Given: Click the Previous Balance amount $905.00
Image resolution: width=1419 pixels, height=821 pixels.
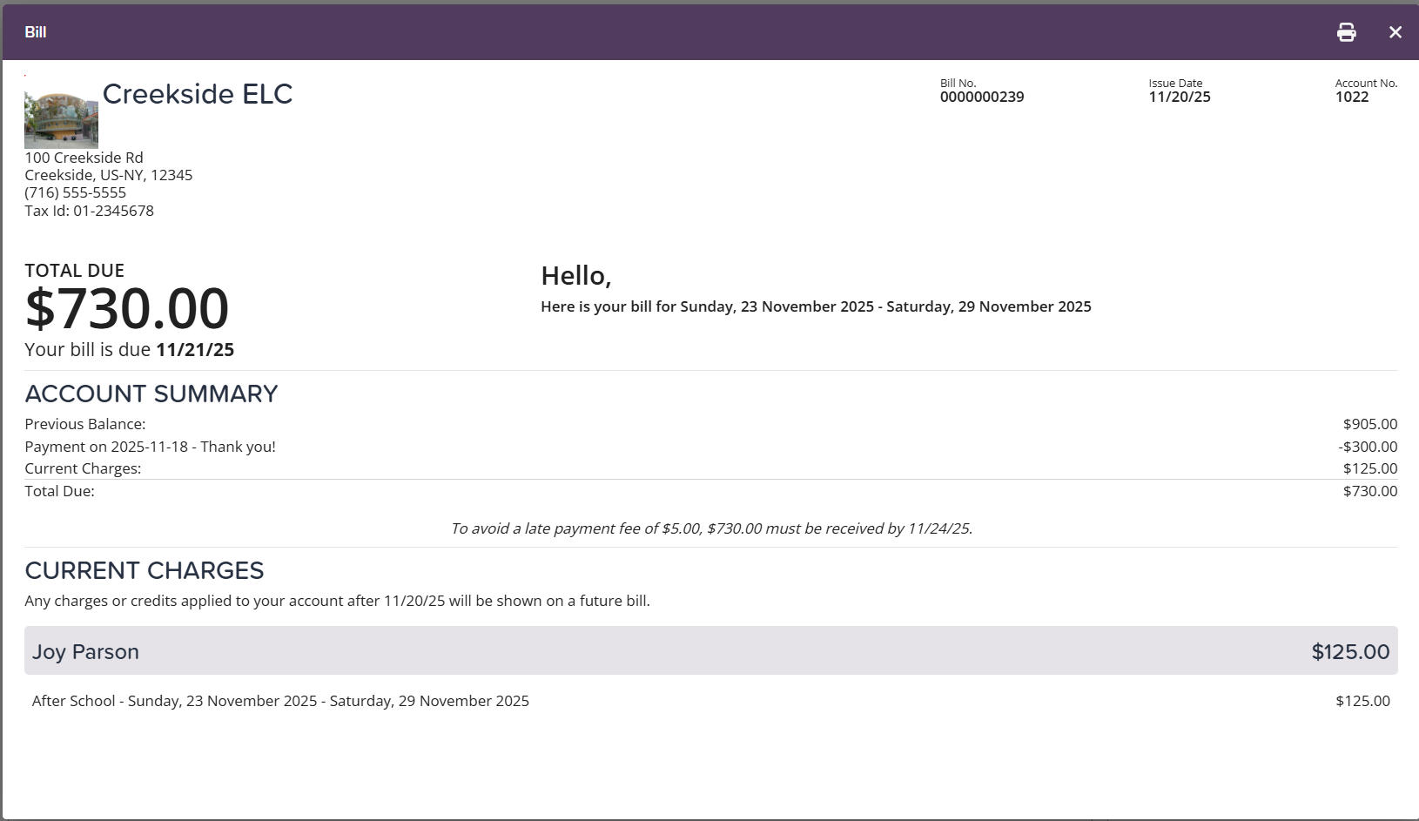Looking at the screenshot, I should (1369, 424).
